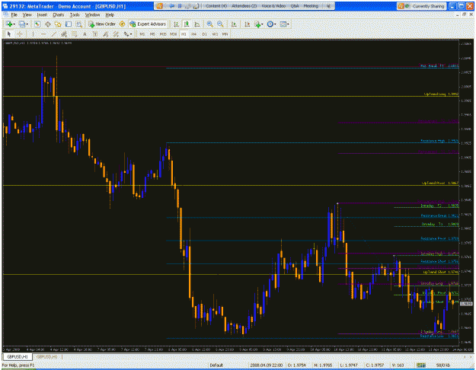Open the Market Watch panel icon
Screen dimensions: 476x370
pyautogui.click(x=37, y=24)
